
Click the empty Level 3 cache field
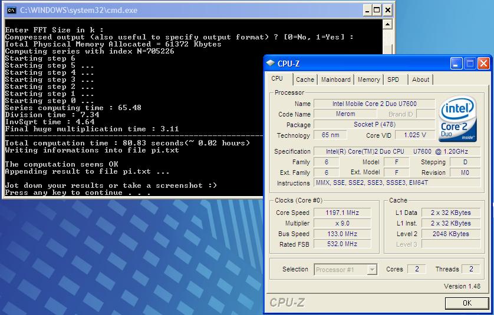(451, 244)
